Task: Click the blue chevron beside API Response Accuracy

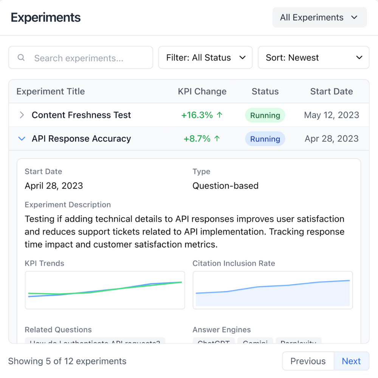Action: coord(22,138)
